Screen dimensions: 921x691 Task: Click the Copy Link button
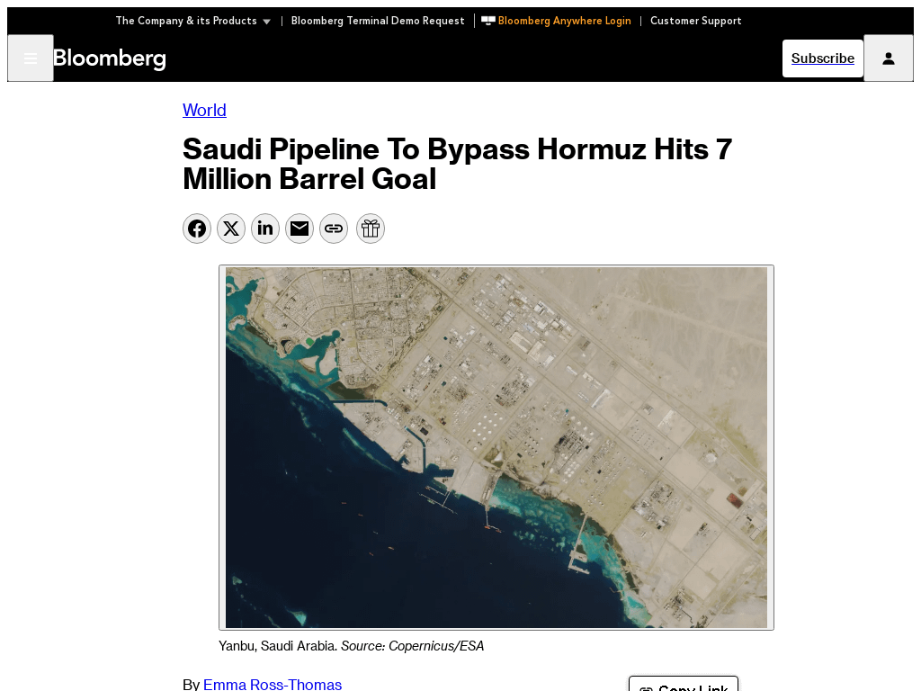pyautogui.click(x=684, y=686)
